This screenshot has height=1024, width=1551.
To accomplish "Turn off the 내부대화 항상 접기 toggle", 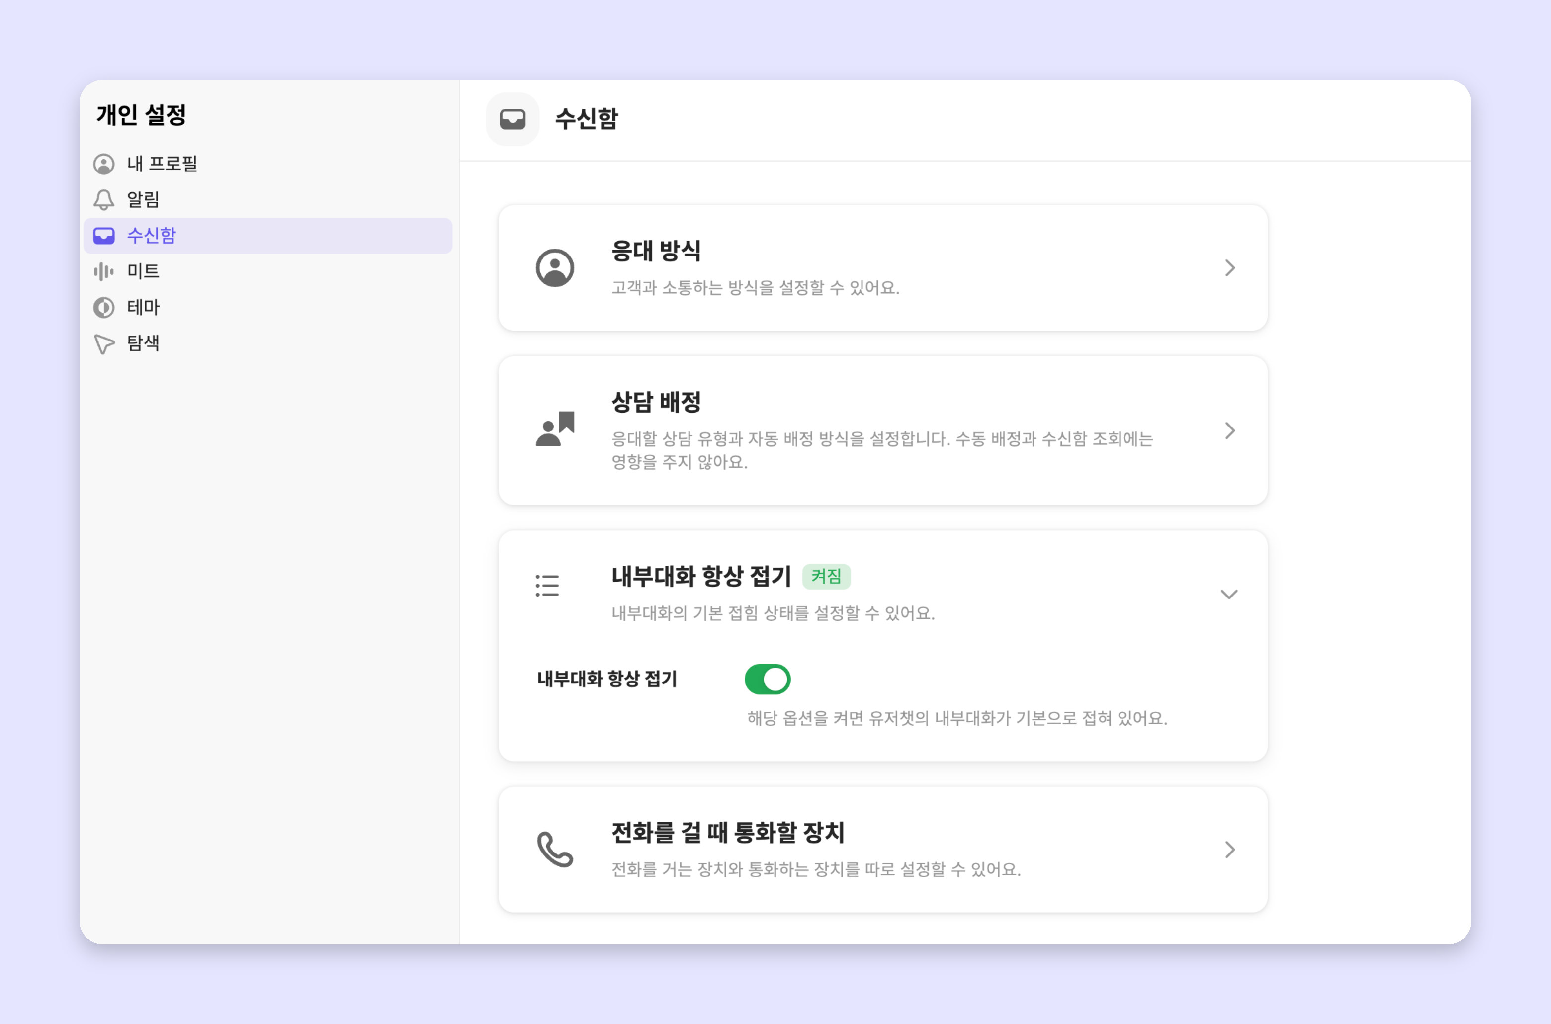I will 768,679.
